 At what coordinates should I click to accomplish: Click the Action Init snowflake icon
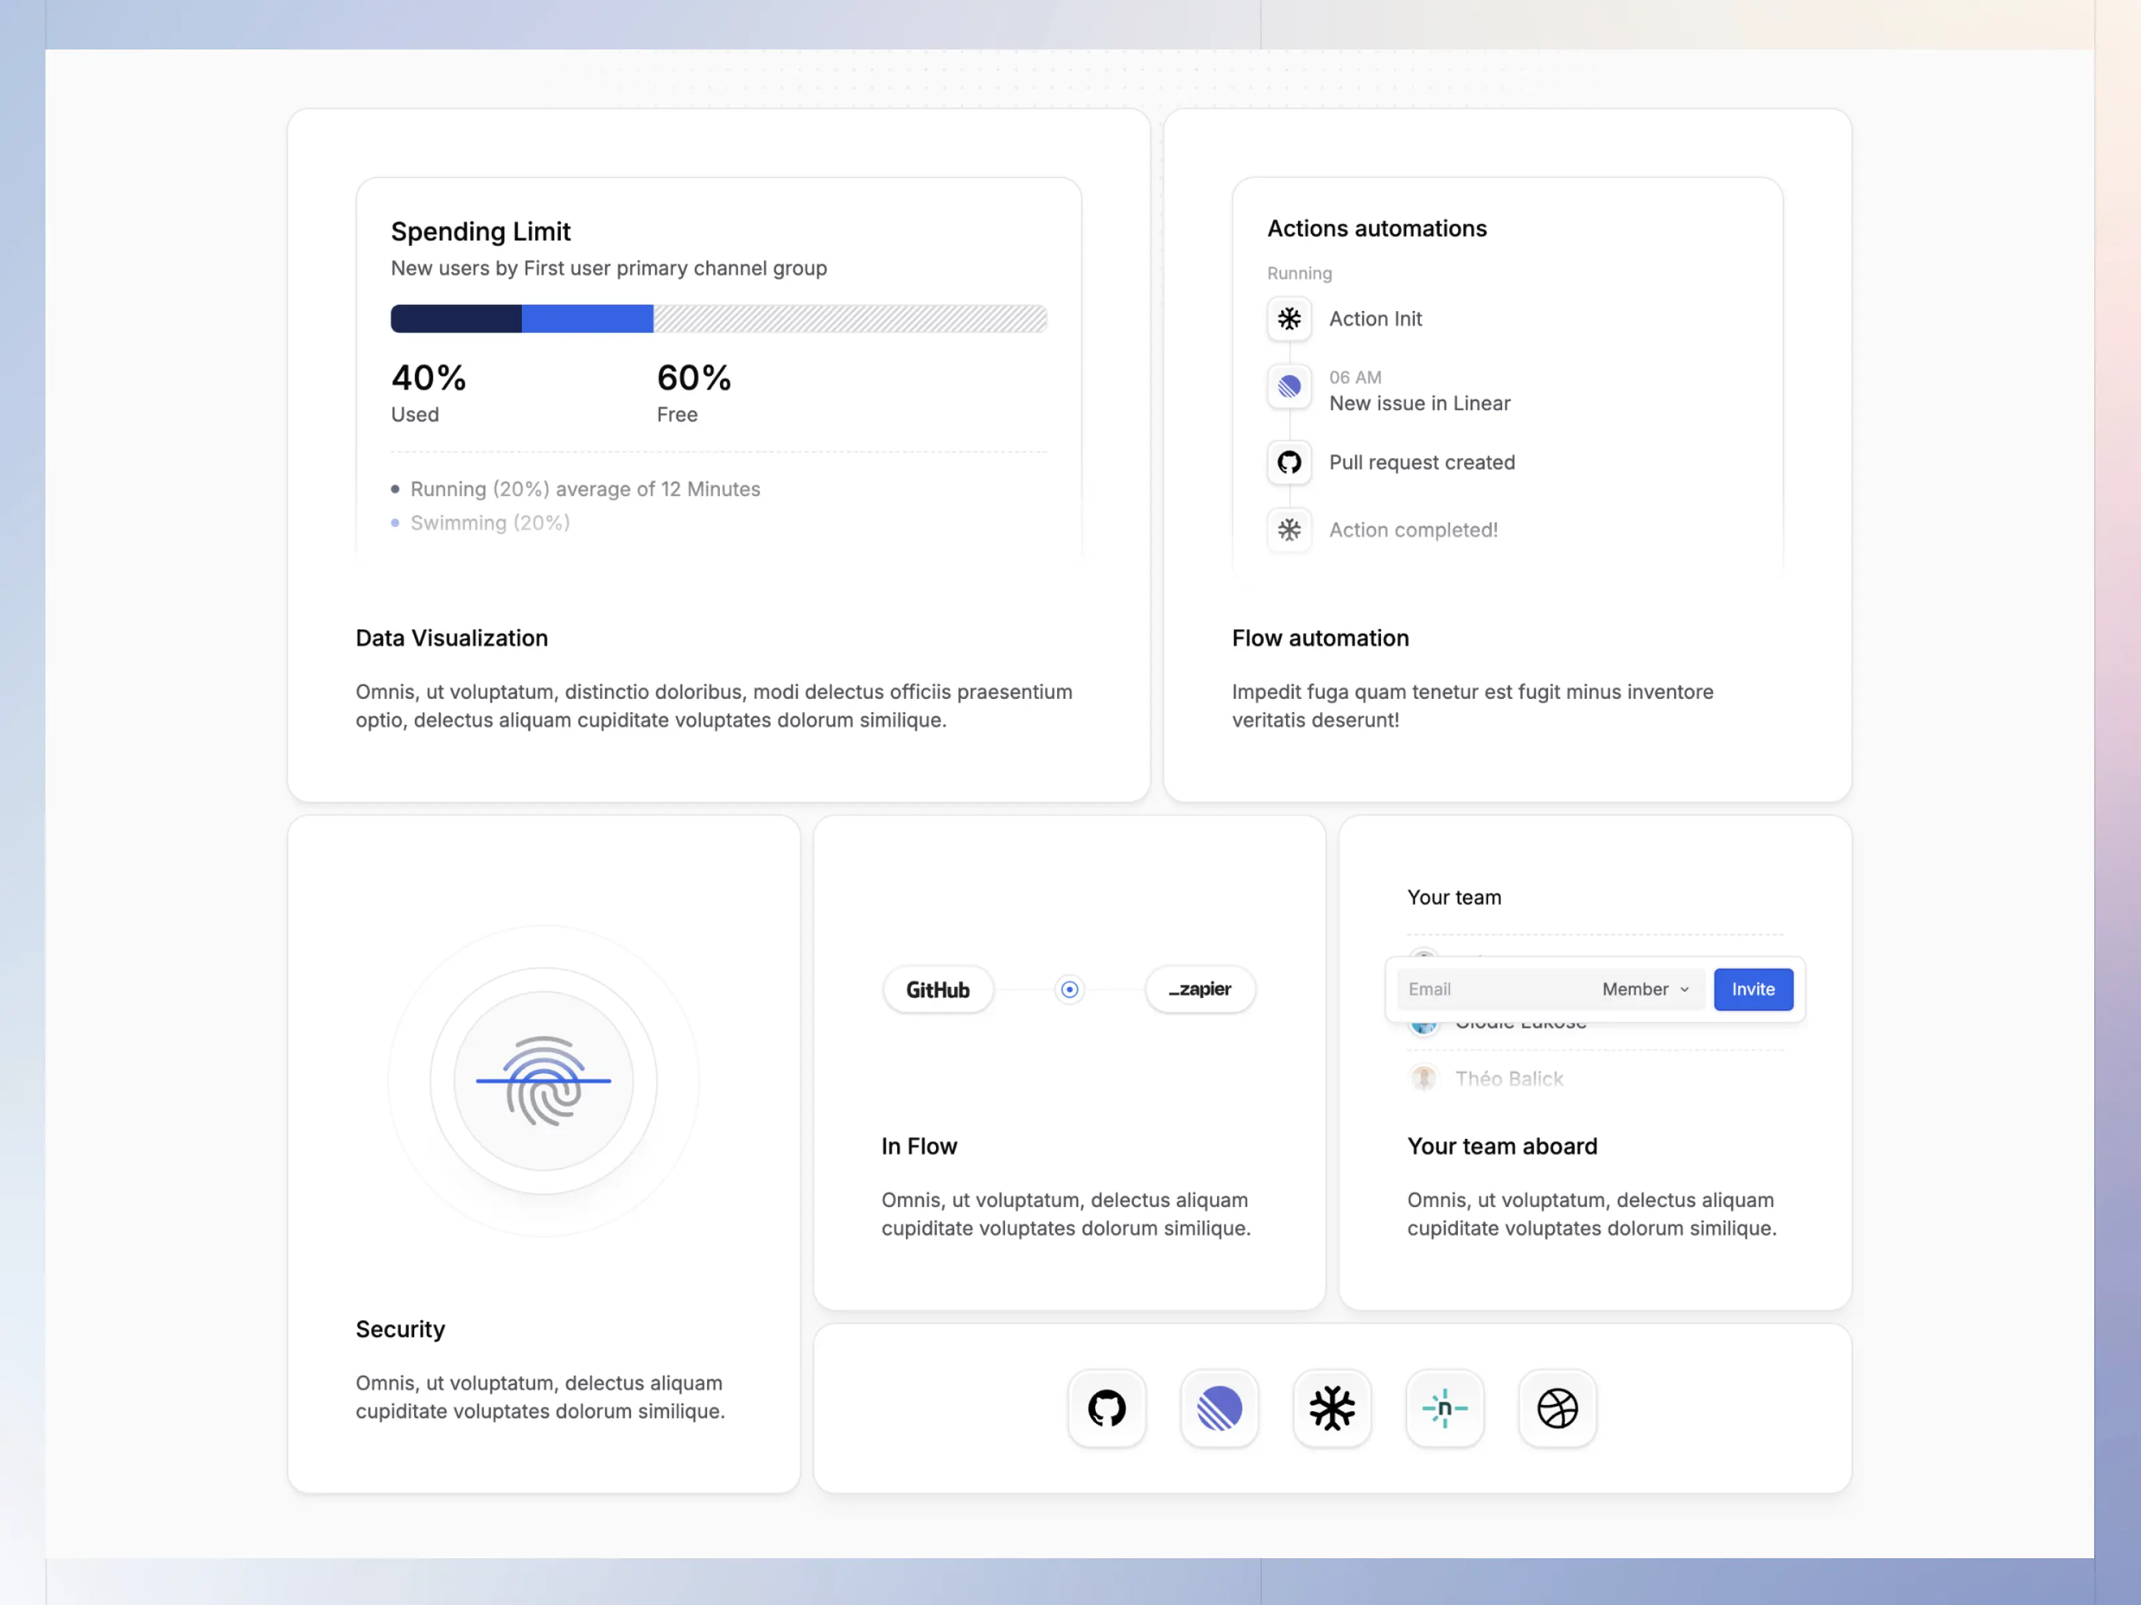(x=1289, y=318)
